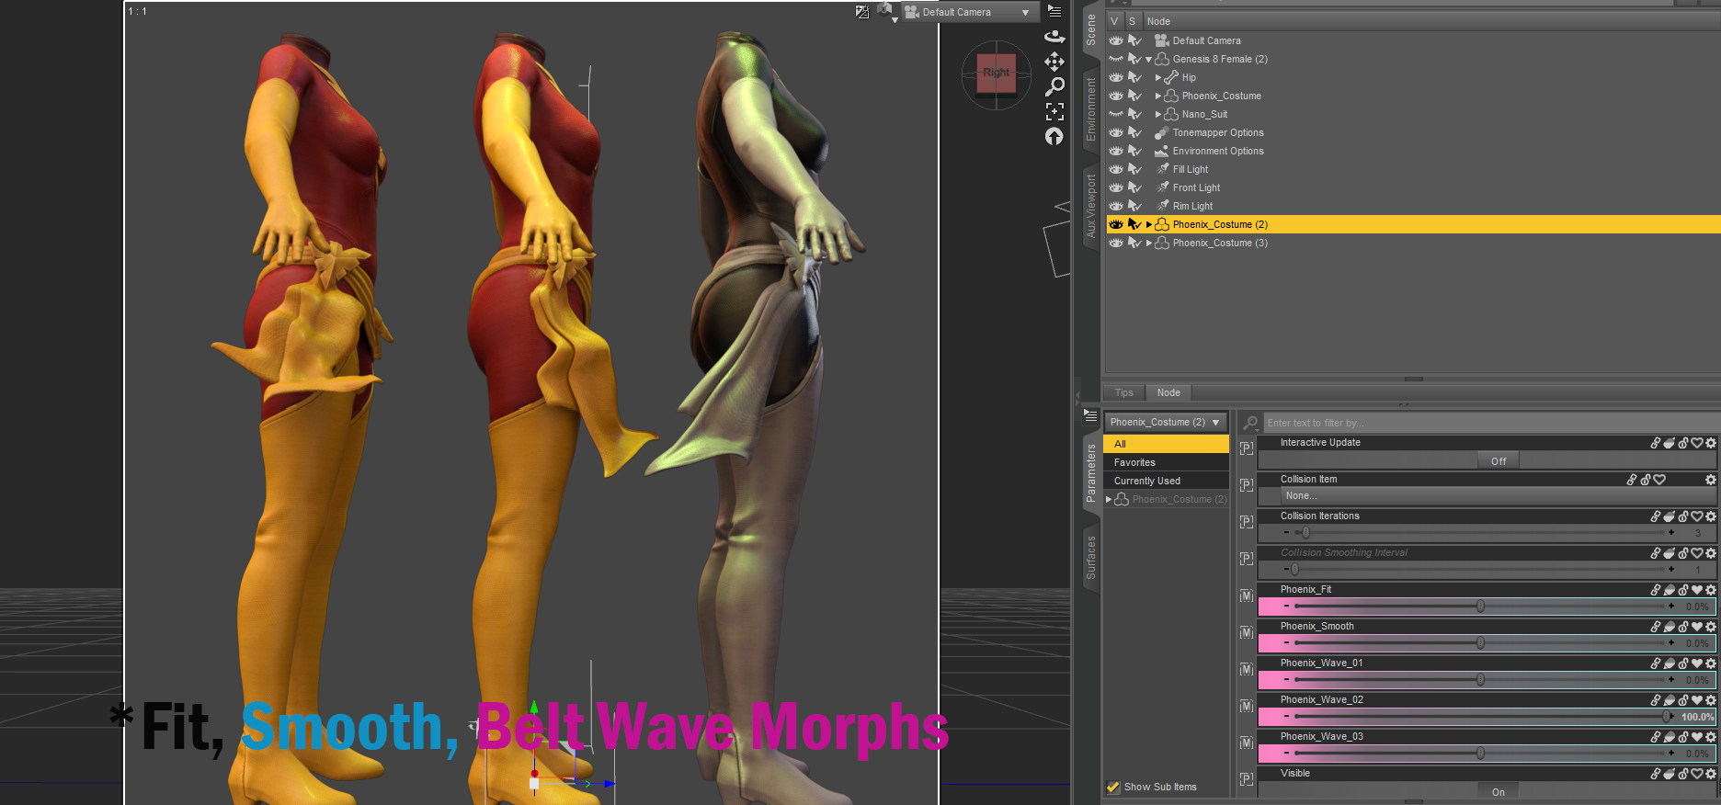Expand the Hip node
This screenshot has height=805, width=1721.
pos(1158,78)
